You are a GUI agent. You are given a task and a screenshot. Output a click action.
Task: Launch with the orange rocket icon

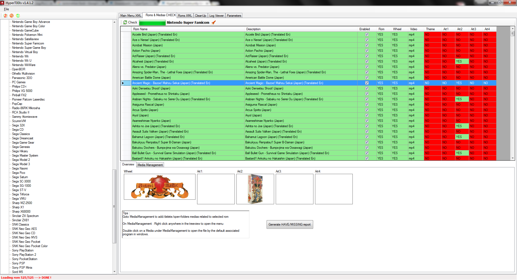(x=214, y=22)
